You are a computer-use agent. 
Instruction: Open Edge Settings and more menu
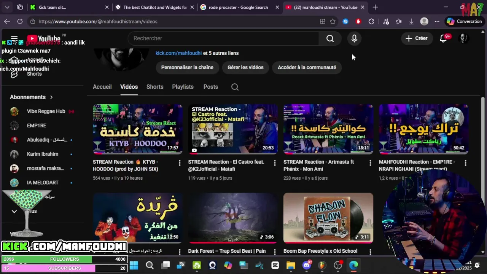437,21
